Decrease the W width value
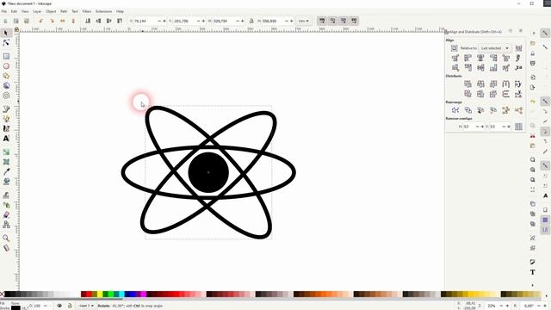The height and width of the screenshot is (310, 551). click(x=238, y=21)
